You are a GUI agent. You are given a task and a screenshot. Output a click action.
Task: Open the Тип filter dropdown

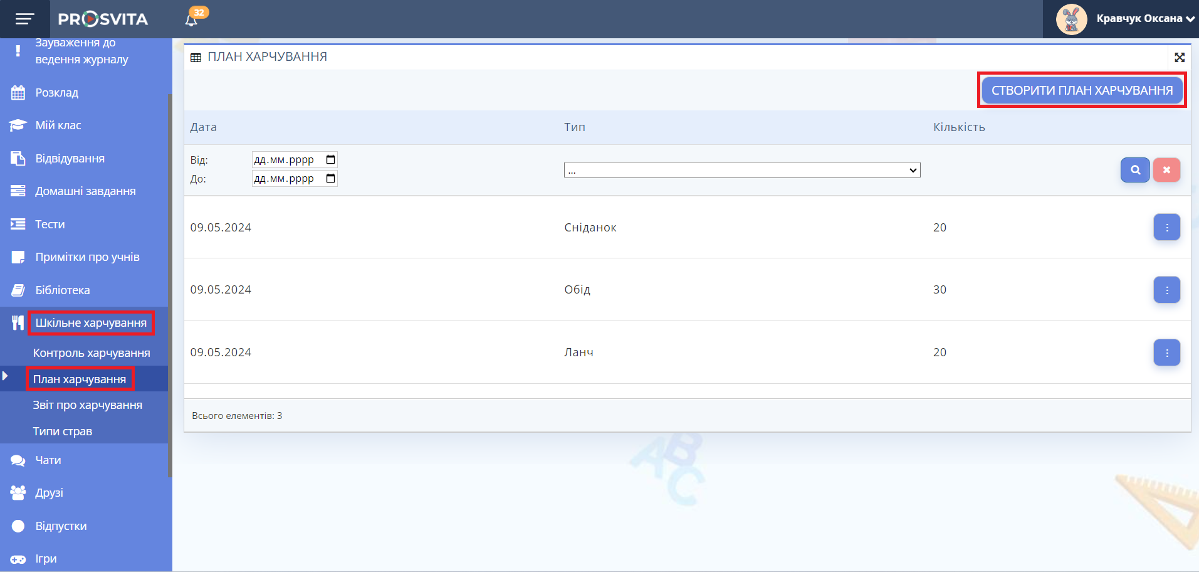[x=741, y=170]
